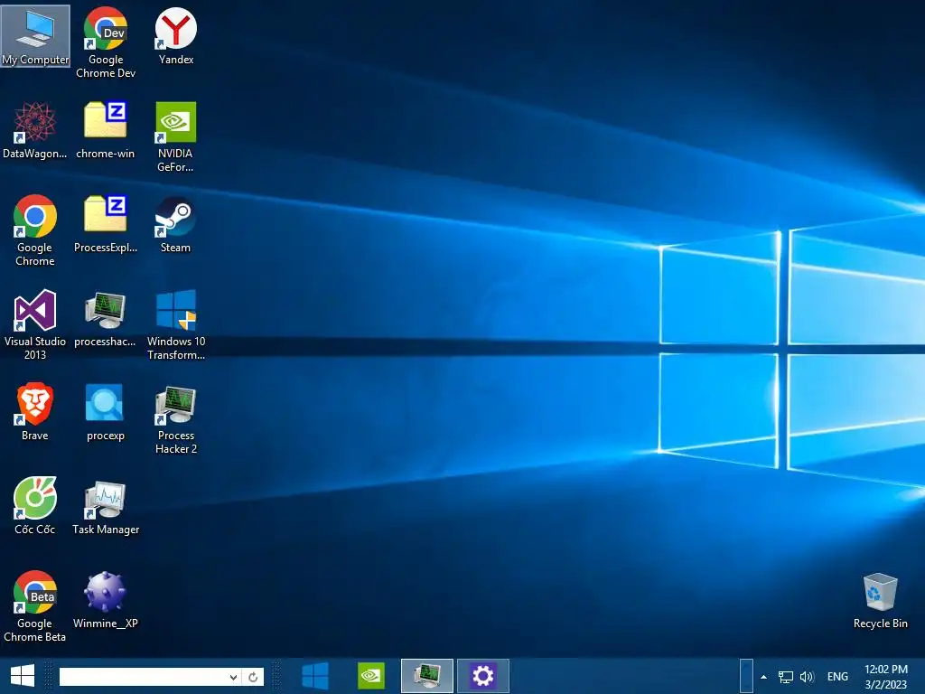Screen dimensions: 925x694
Task: Open Visual Studio 2013 shortcut
Action: tap(35, 324)
